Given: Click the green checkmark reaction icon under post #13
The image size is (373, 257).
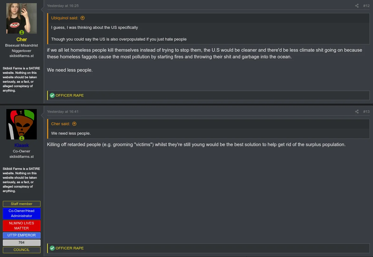Looking at the screenshot, I should pos(52,248).
